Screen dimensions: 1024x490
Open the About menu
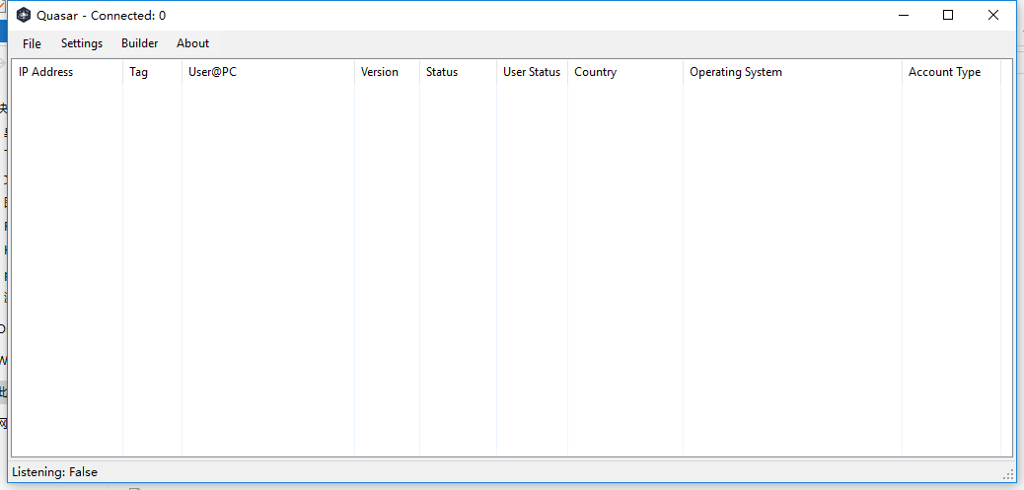pos(192,43)
